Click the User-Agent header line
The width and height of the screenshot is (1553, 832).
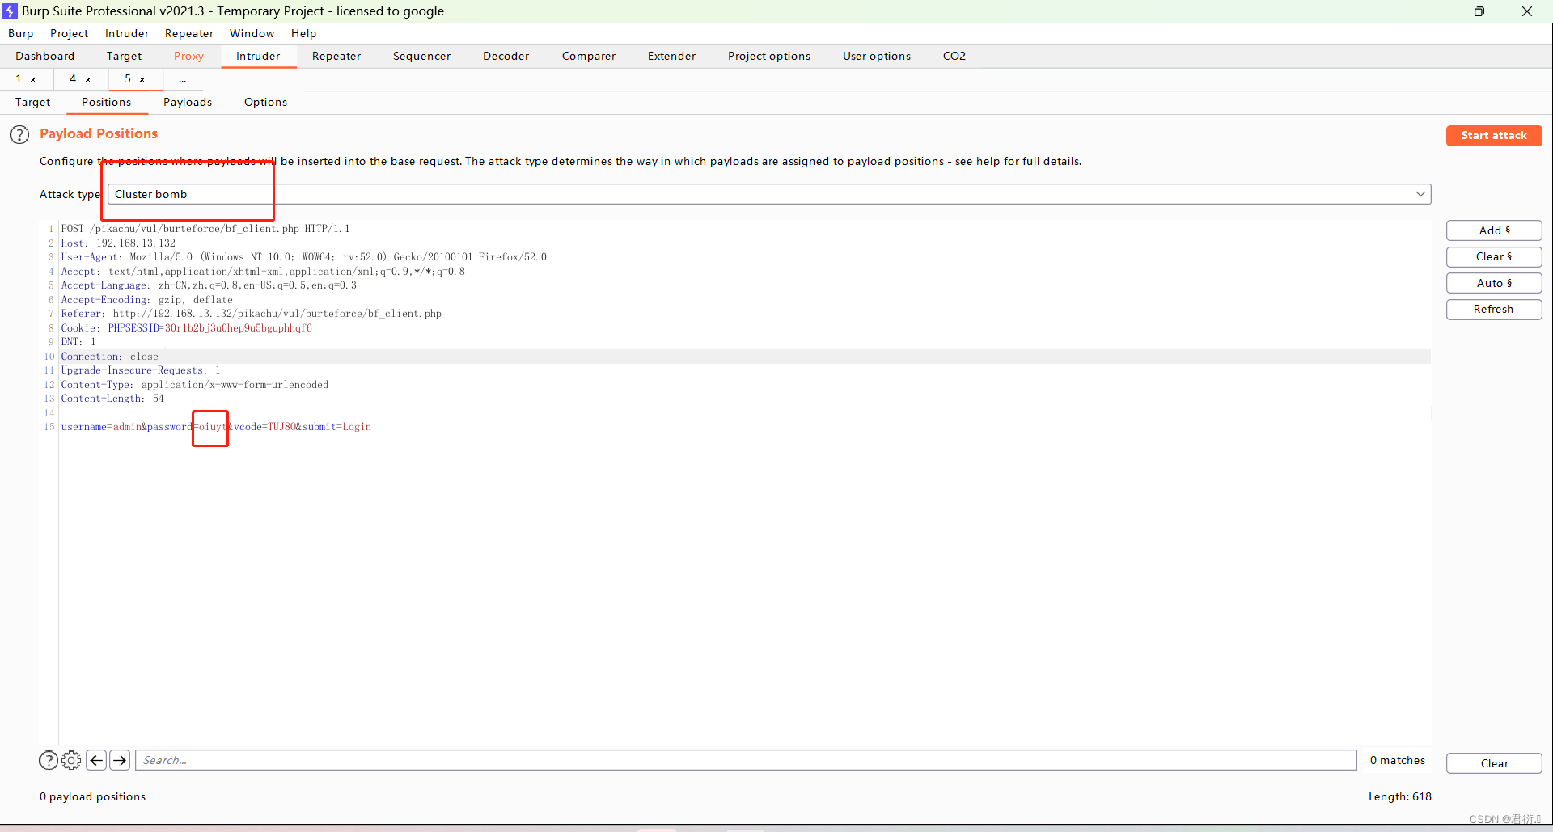pyautogui.click(x=303, y=257)
